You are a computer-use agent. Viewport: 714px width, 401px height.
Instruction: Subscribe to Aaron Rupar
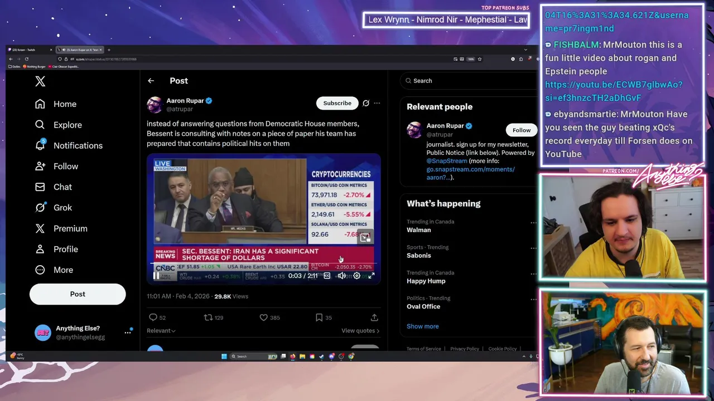[x=337, y=103]
